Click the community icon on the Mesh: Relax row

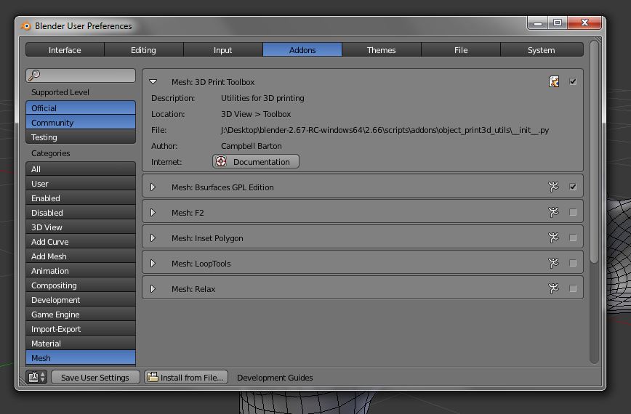[x=554, y=288]
